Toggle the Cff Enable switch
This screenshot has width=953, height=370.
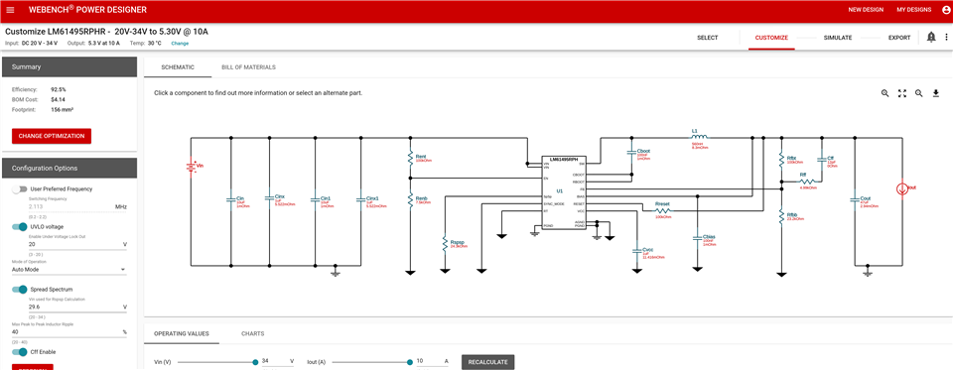click(x=20, y=352)
